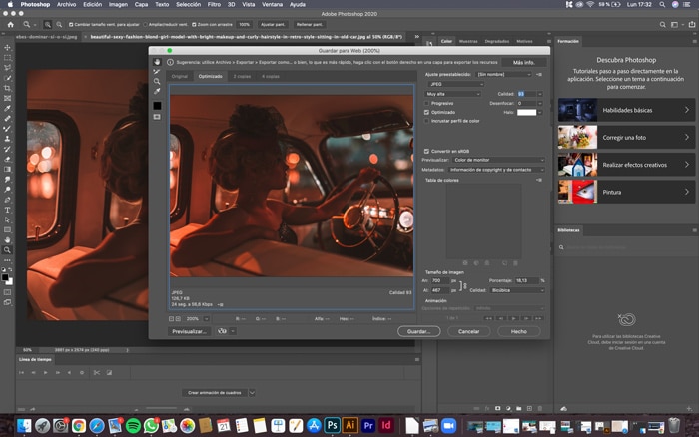Select the Lasso tool
The height and width of the screenshot is (437, 699).
7,68
